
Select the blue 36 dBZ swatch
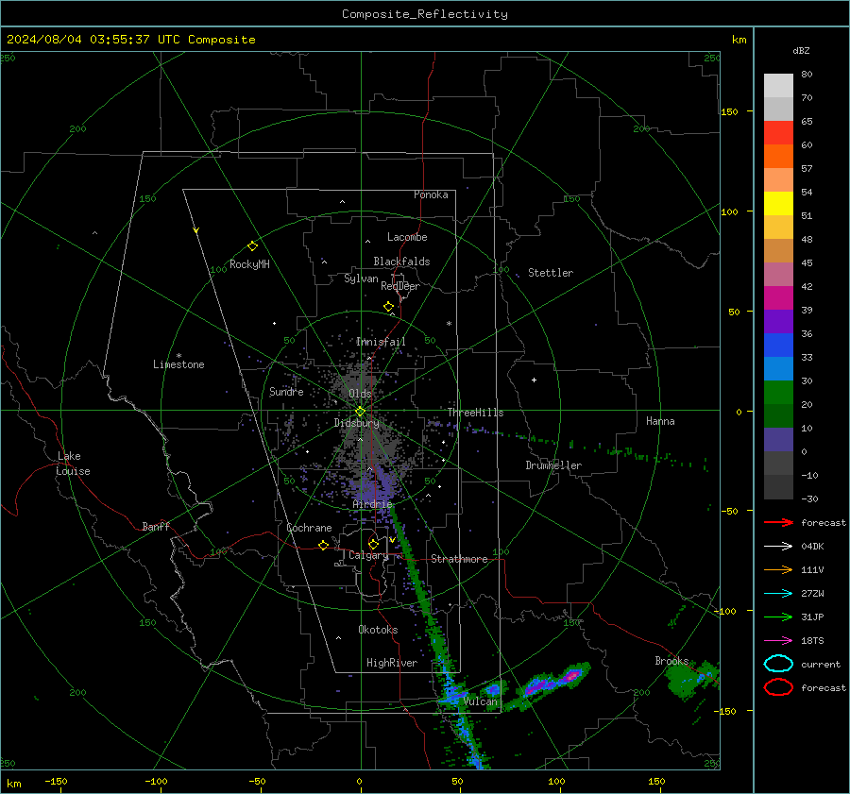click(x=778, y=345)
